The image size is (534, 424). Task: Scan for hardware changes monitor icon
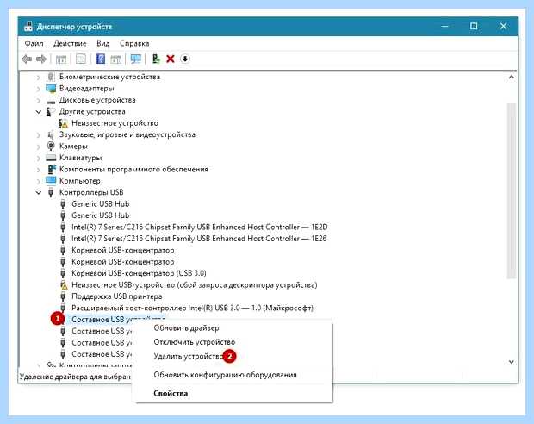pos(135,59)
